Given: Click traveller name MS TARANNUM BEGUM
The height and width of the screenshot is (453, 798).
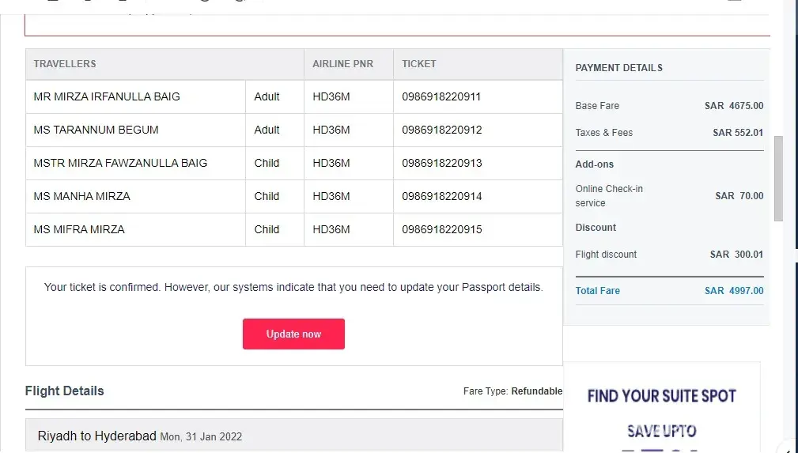Looking at the screenshot, I should pos(96,130).
